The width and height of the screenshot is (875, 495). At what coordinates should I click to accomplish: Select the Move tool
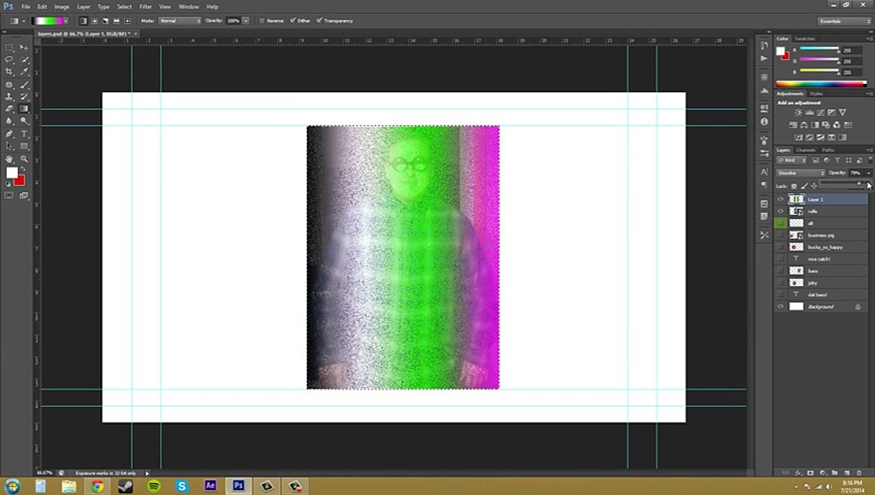coord(24,47)
